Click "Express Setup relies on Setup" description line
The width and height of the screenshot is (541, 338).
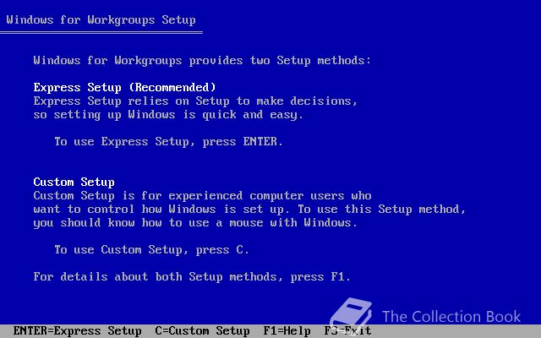[x=195, y=101]
